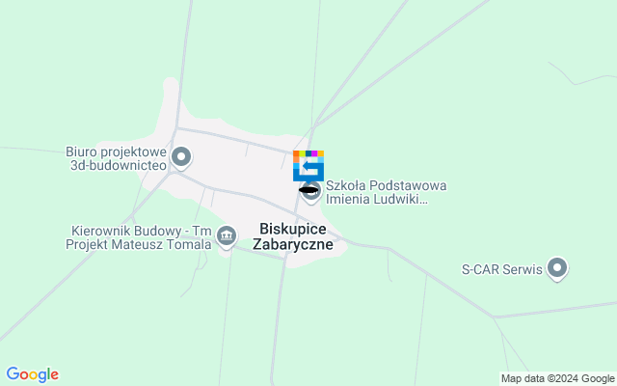
Task: Select the S-CAR Serwis text label
Action: [x=501, y=269]
